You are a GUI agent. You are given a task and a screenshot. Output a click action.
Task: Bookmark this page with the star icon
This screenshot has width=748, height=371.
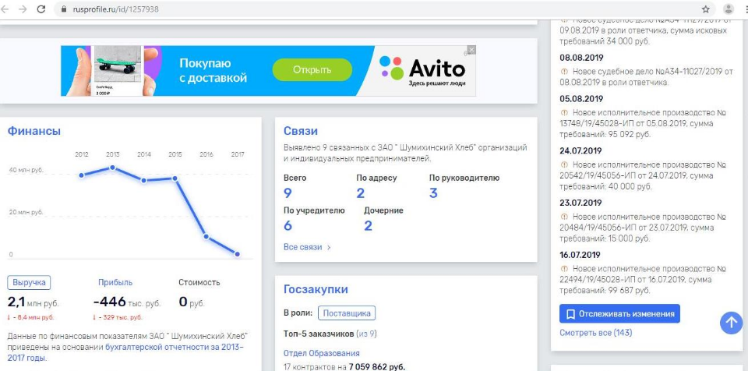tap(706, 9)
